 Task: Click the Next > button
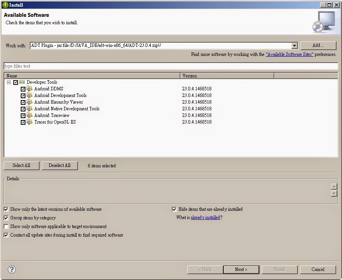(241, 269)
